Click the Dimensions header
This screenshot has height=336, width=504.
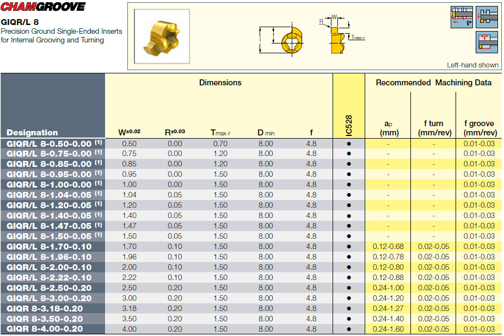tap(220, 83)
